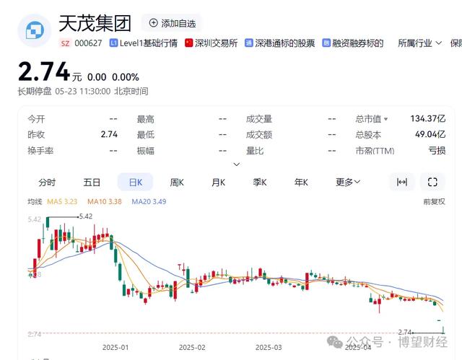This screenshot has height=360, width=462.
Task: Open fullscreen chart view icon
Action: 432,182
